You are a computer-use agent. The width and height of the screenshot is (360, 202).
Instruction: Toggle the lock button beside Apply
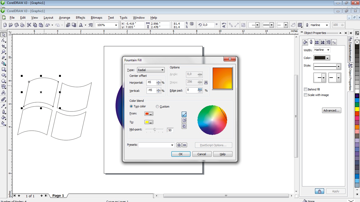pyautogui.click(x=319, y=191)
